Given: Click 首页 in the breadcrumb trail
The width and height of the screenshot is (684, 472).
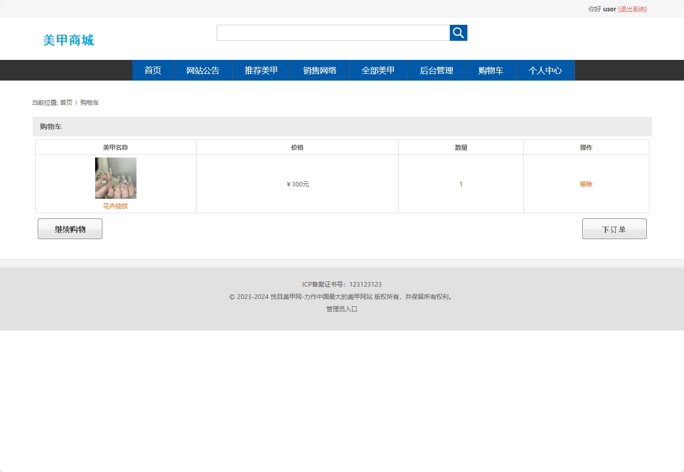Looking at the screenshot, I should 66,103.
